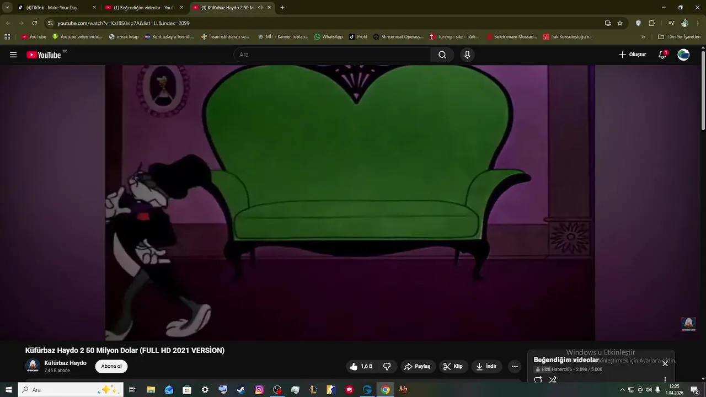Select the Küfürbaz Haydo 2 50 M browser tab
Image resolution: width=706 pixels, height=397 pixels.
[x=227, y=8]
